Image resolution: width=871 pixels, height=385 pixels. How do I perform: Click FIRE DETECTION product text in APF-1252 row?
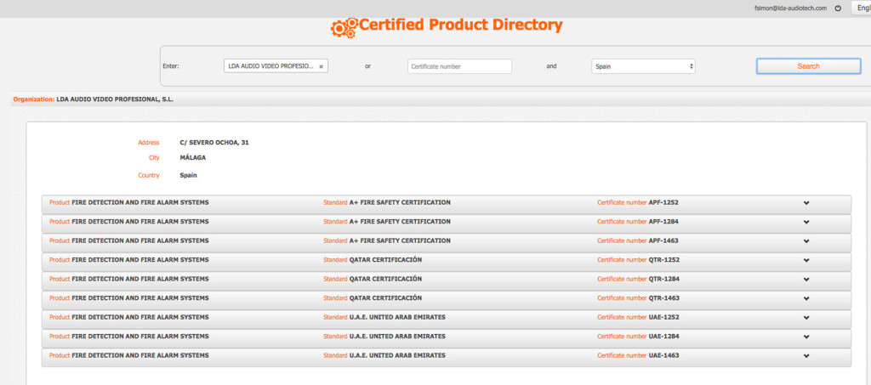click(x=140, y=202)
